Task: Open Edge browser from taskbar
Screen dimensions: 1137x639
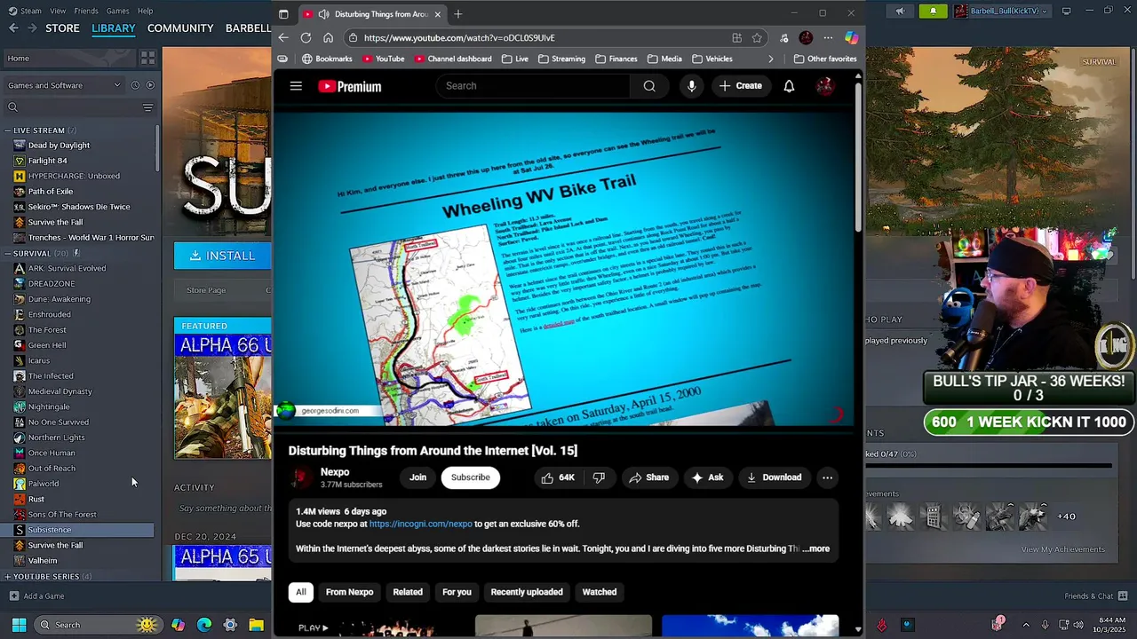Action: coord(204,625)
